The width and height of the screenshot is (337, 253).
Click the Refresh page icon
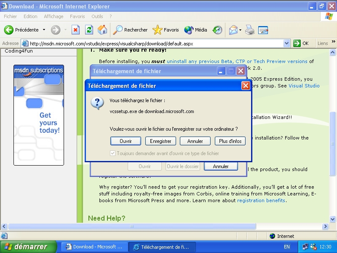click(x=89, y=30)
